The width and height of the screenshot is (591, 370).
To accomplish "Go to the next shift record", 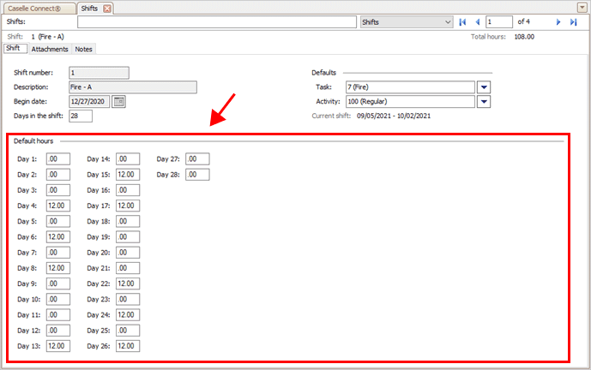I will (558, 21).
